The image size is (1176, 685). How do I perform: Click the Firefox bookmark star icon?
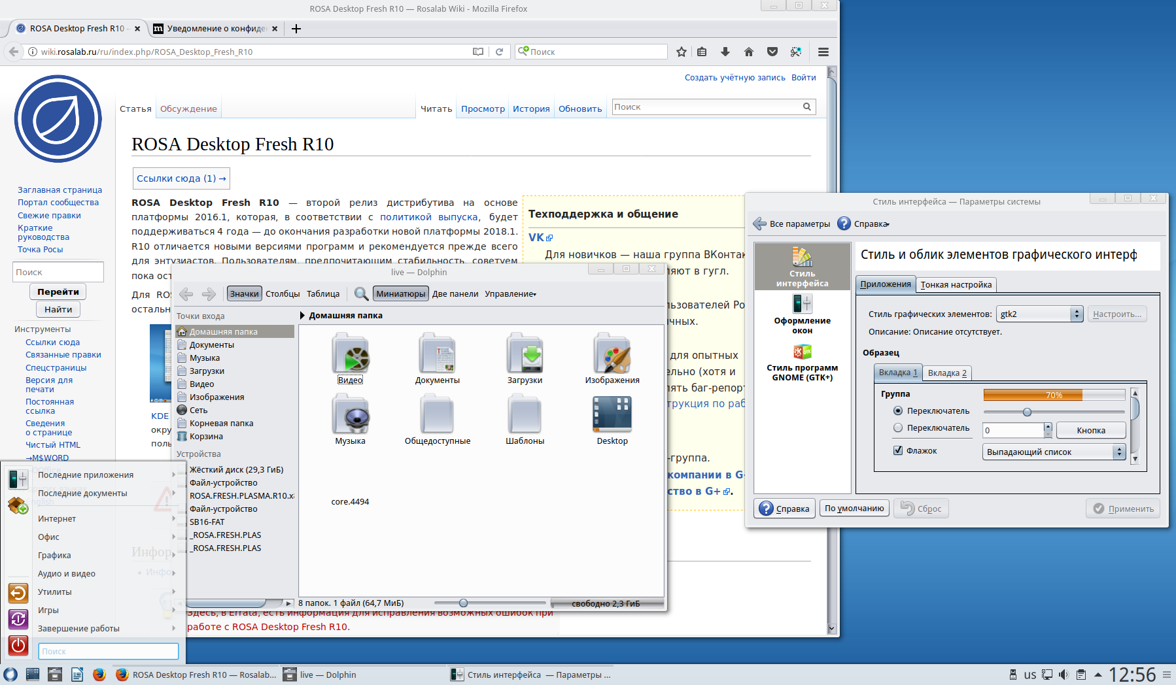pyautogui.click(x=682, y=52)
